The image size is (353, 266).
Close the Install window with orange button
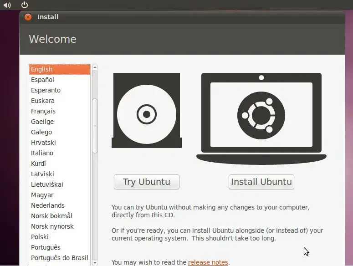pos(28,17)
